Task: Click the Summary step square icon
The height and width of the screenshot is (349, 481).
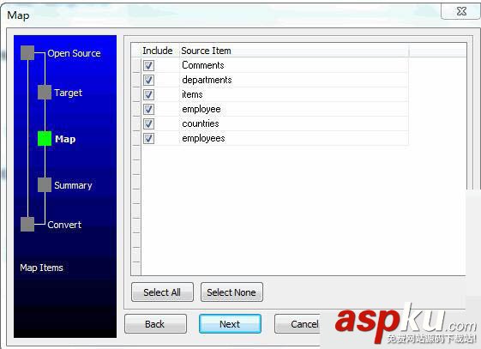Action: coord(45,185)
